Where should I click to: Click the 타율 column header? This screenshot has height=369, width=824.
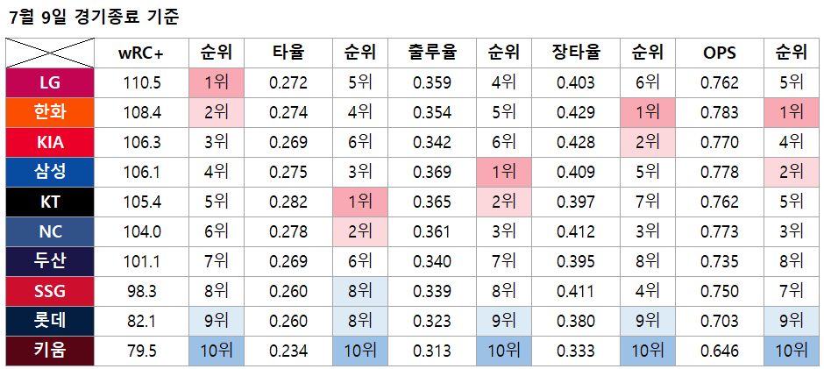288,53
